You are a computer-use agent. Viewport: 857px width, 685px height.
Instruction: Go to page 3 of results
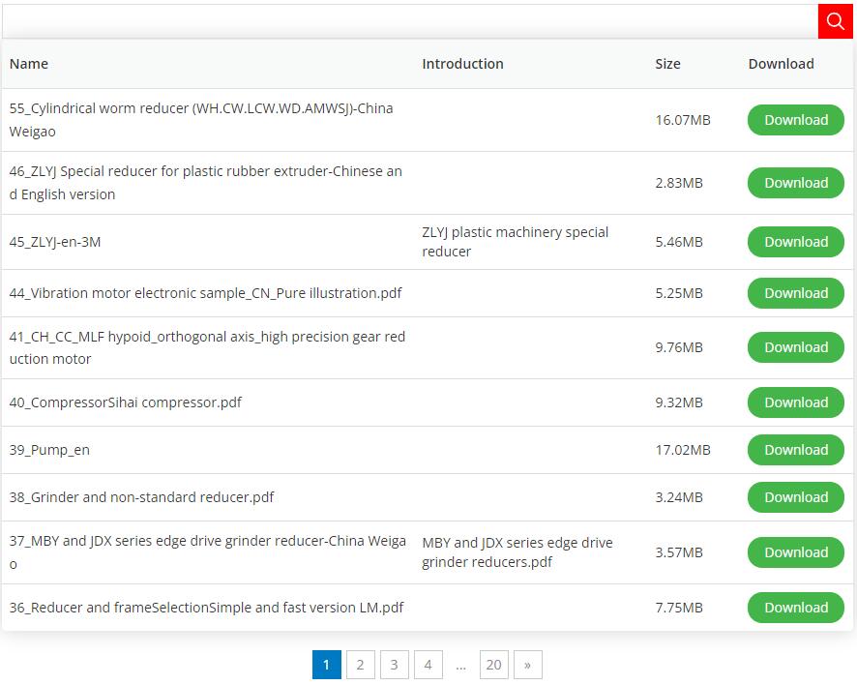click(x=394, y=665)
